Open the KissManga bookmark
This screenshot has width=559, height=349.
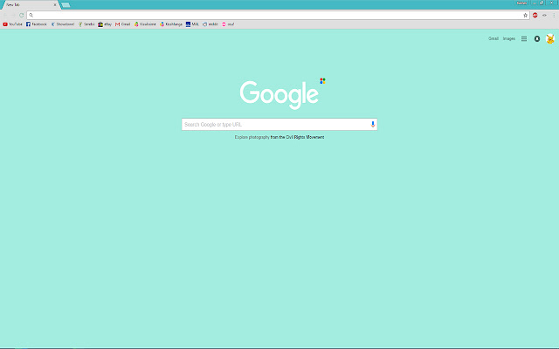tap(171, 24)
